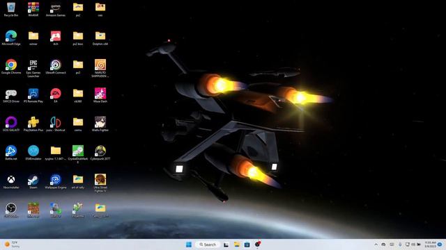This screenshot has width=446, height=250.
Task: Open GOG GALAXY desktop shortcut
Action: [11, 124]
